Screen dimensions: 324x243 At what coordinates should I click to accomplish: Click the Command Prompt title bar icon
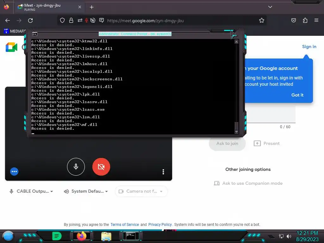coord(35,34)
